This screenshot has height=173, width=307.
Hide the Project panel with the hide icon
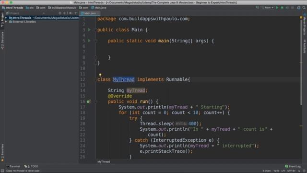point(76,13)
